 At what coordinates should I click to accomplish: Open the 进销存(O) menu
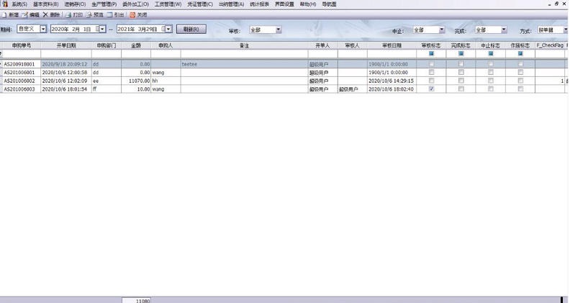pos(76,4)
